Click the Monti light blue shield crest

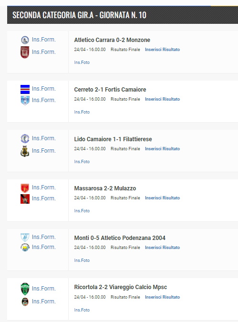click(25, 237)
